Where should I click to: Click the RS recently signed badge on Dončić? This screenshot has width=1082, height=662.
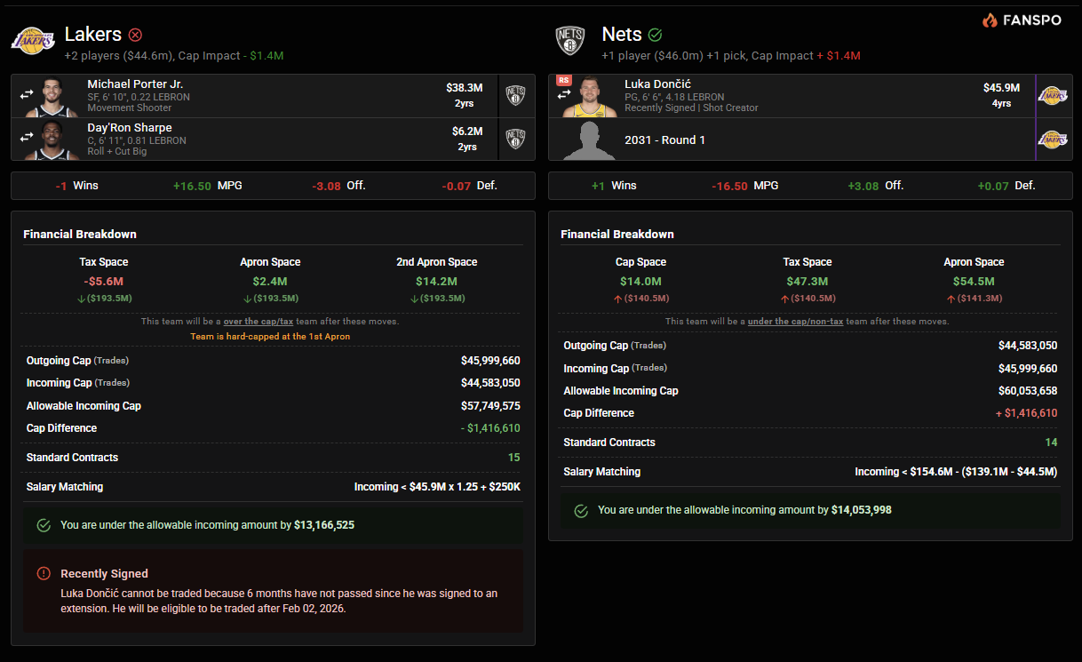click(x=563, y=80)
